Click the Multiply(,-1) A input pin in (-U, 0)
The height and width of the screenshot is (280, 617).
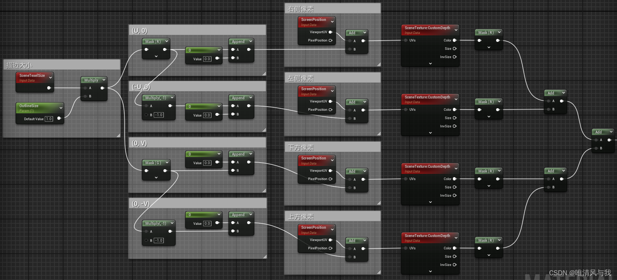[x=146, y=106]
